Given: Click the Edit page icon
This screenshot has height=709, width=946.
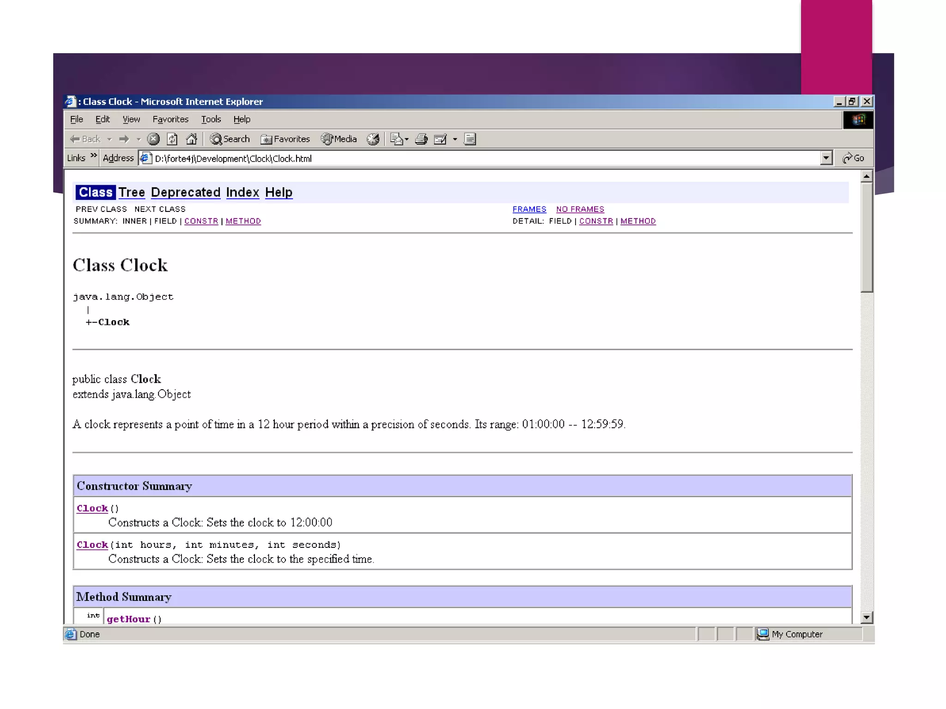Looking at the screenshot, I should [440, 139].
